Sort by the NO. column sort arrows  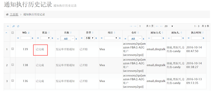pyautogui.click(x=29, y=32)
